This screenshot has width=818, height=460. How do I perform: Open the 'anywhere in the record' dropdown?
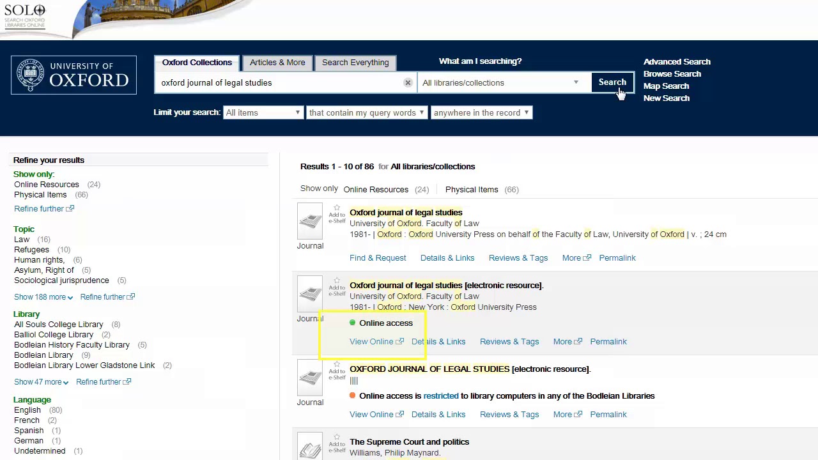[481, 113]
